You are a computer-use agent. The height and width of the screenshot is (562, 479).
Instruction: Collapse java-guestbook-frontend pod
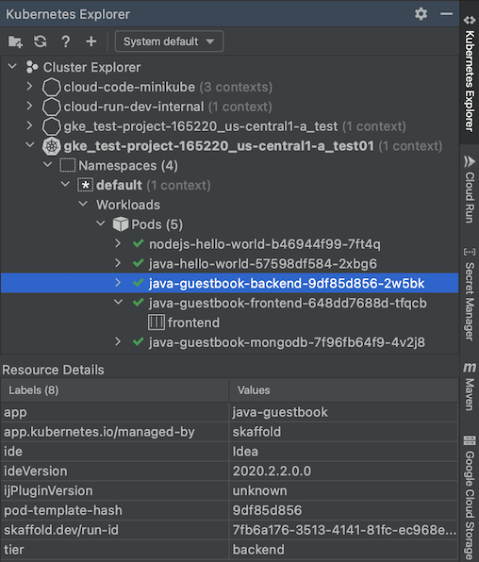pos(118,303)
